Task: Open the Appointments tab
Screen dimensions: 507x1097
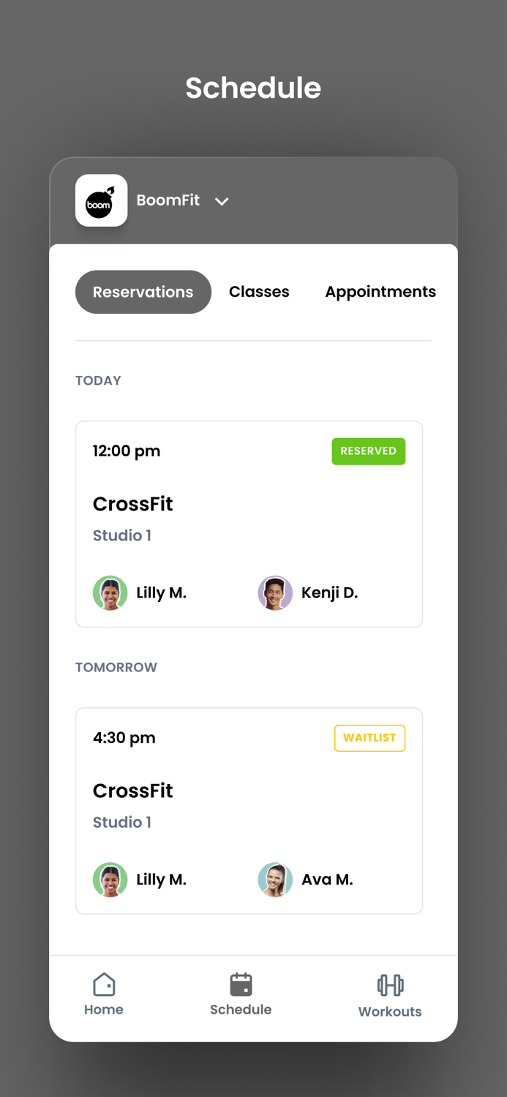Action: coord(380,291)
